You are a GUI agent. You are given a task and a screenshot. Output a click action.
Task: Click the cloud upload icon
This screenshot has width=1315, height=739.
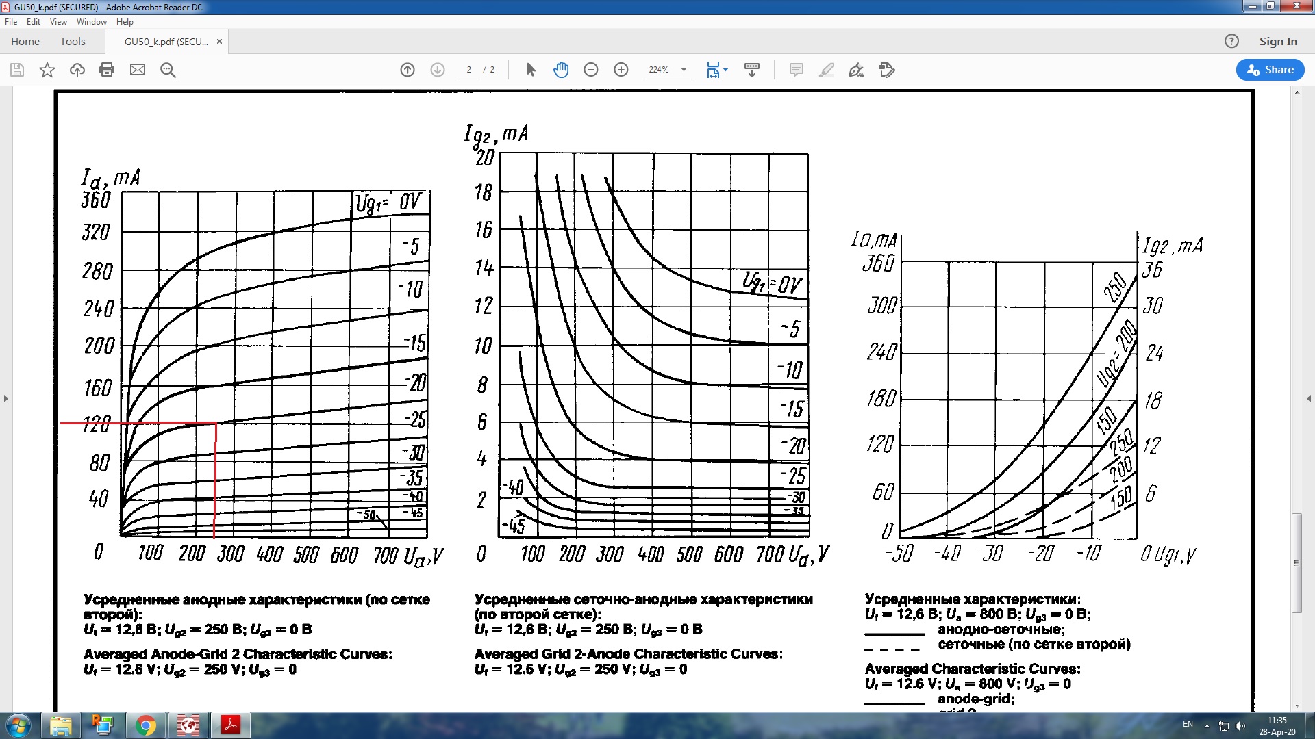pos(77,70)
